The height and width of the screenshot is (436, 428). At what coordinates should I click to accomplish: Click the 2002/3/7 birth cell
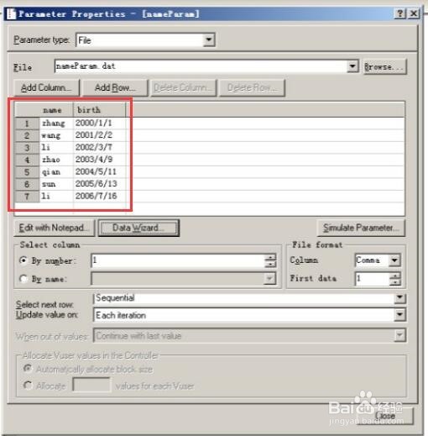[x=100, y=148]
